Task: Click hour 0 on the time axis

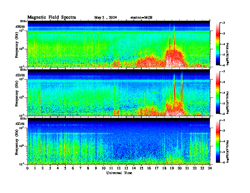Action: coord(27,168)
